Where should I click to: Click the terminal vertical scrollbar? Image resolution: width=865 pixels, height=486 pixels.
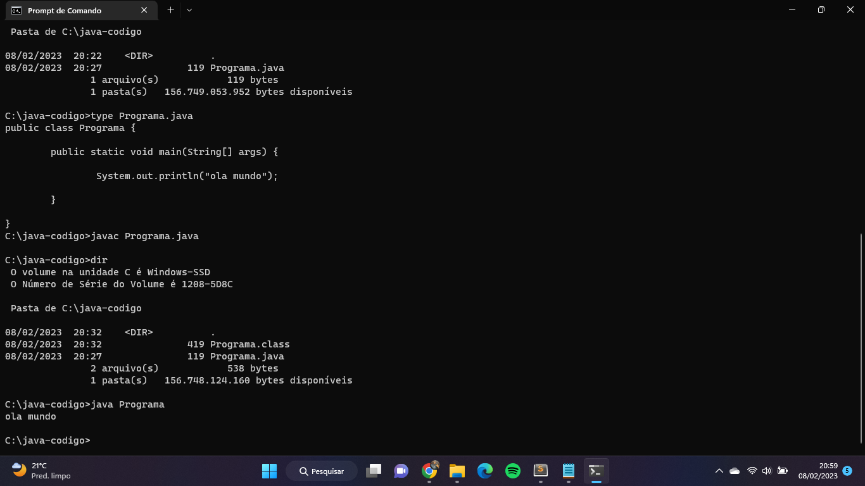click(861, 339)
